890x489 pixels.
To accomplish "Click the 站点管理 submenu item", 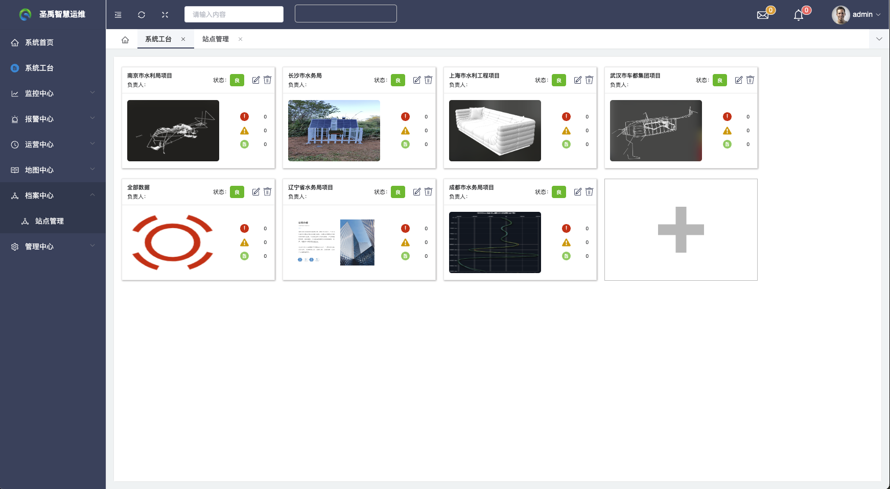I will tap(49, 221).
